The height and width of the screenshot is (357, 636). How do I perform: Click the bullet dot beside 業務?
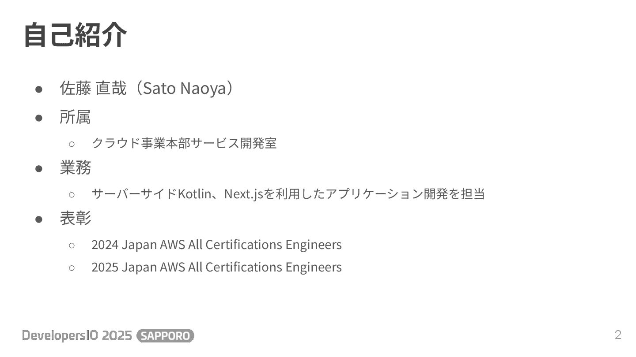point(39,169)
